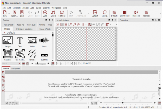This screenshot has width=163, height=110.
Task: Select the Video object in Toolbox
Action: (32, 42)
